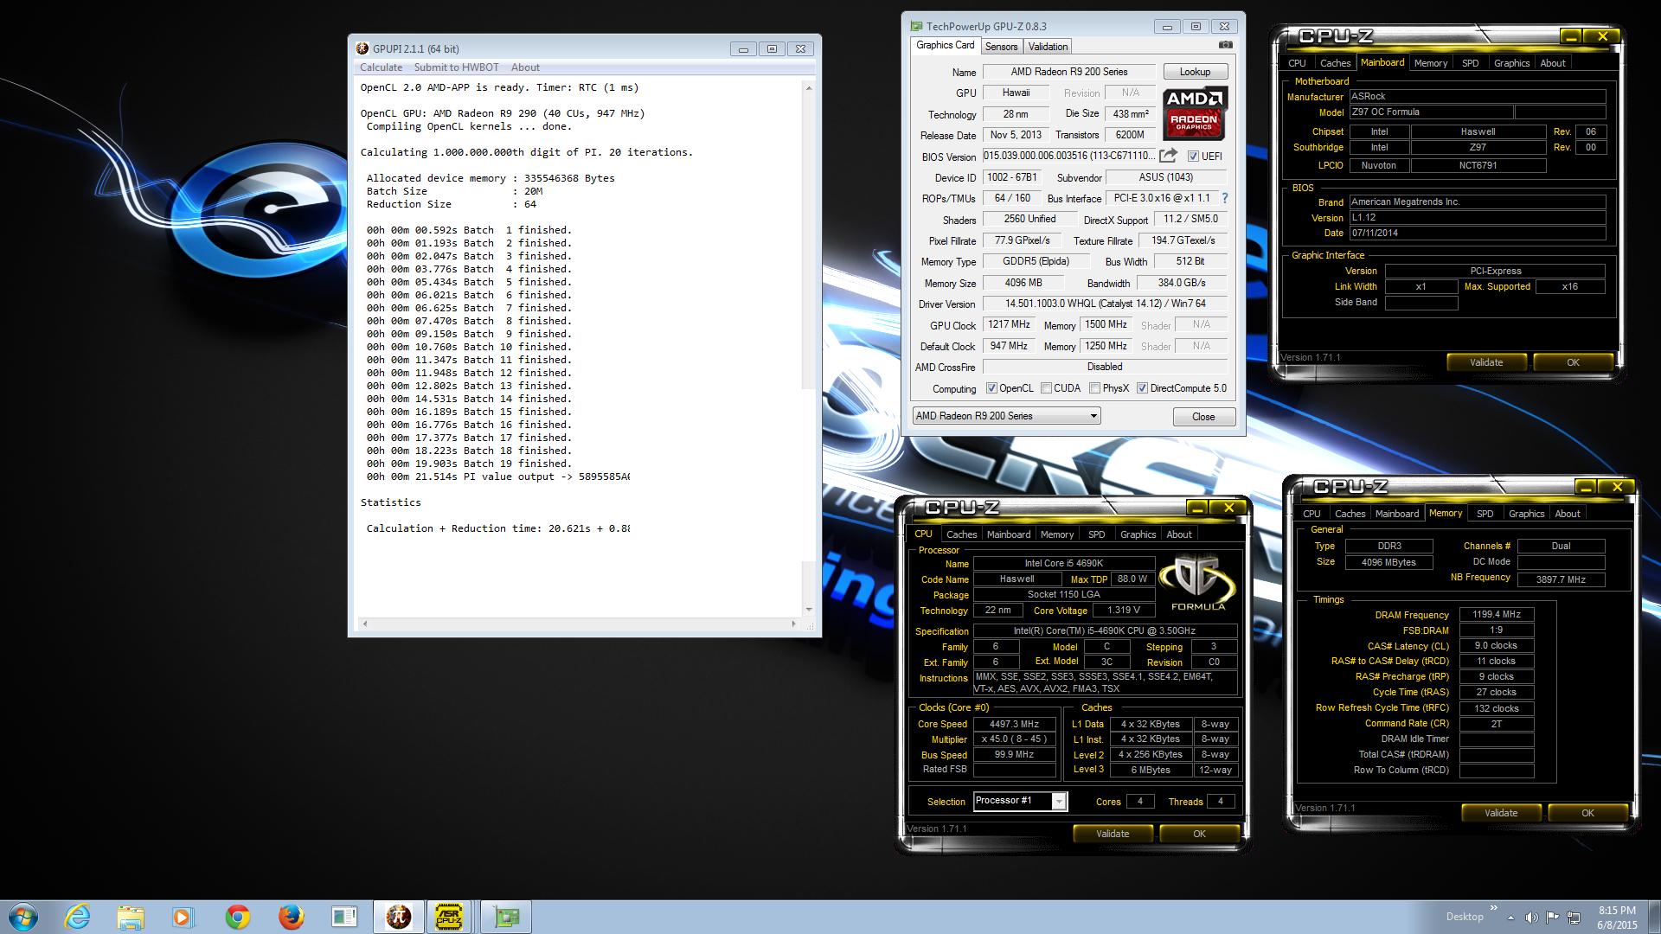The width and height of the screenshot is (1661, 934).
Task: Click Validate in Mainboard CPU-Z window
Action: (x=1486, y=362)
